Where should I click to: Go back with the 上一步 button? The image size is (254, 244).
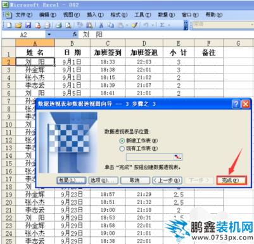point(167,181)
